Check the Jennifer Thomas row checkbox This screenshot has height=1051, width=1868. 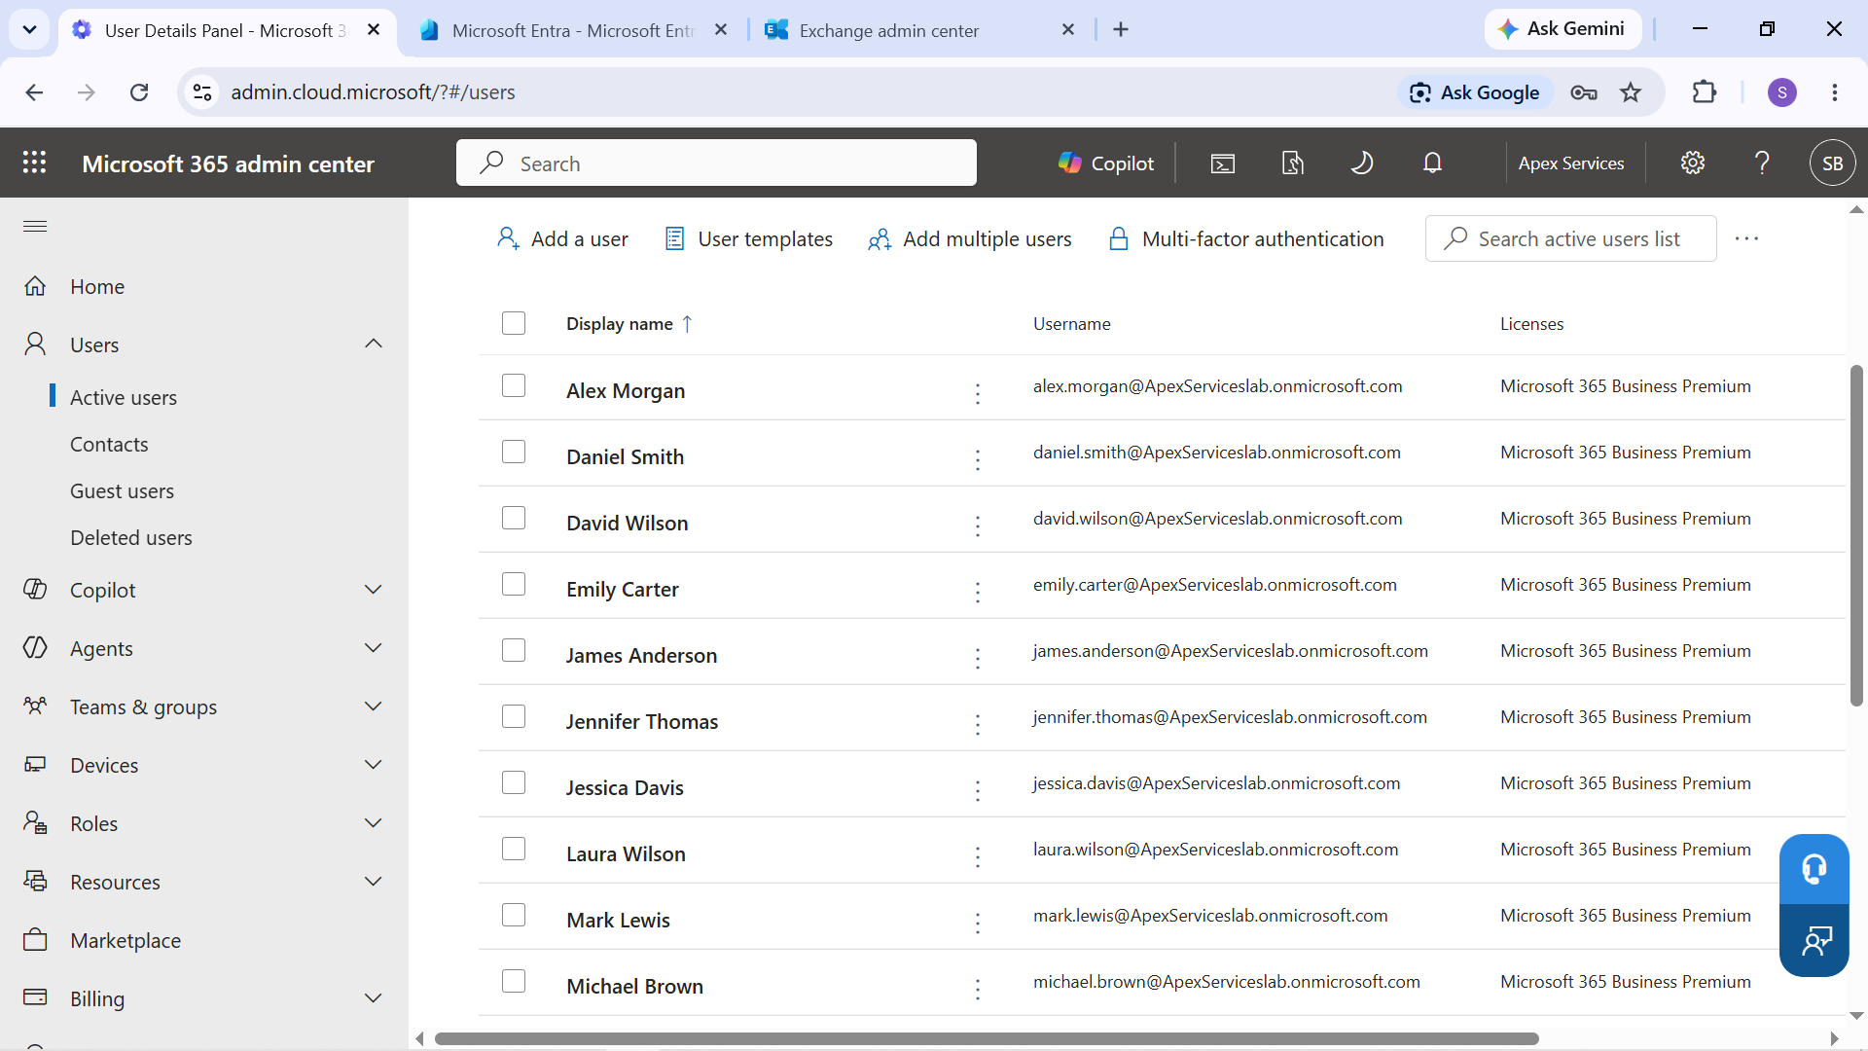tap(514, 716)
